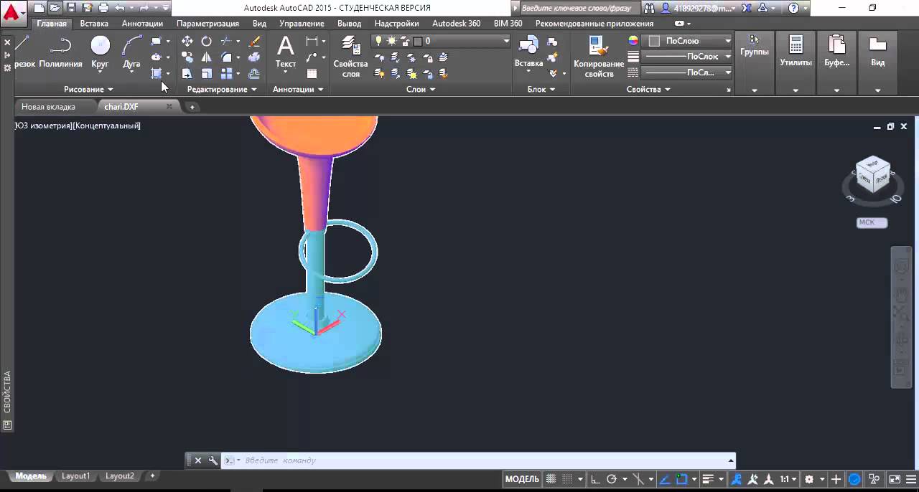The height and width of the screenshot is (492, 919).
Task: Click the МСК coordinate system button
Action: coord(872,222)
